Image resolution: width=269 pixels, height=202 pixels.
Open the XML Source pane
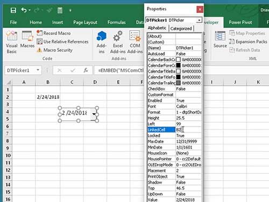[220, 39]
